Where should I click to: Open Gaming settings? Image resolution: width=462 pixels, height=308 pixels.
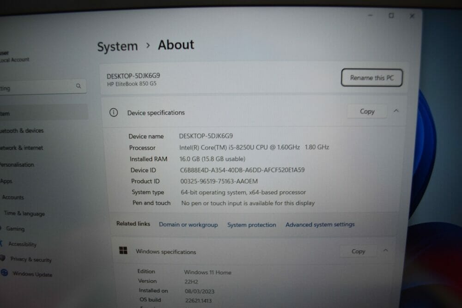coord(15,229)
